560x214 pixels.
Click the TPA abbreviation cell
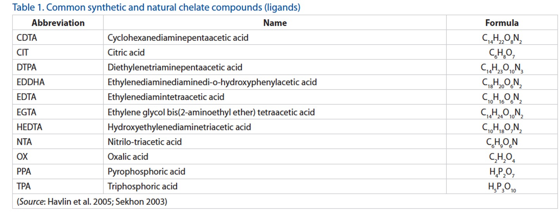click(23, 186)
